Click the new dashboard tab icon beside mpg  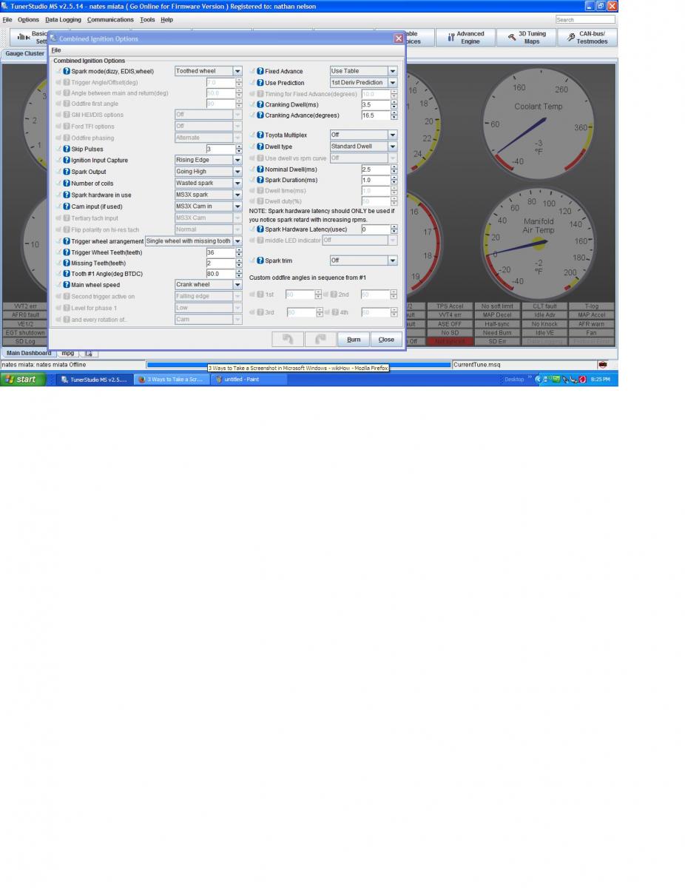point(87,354)
